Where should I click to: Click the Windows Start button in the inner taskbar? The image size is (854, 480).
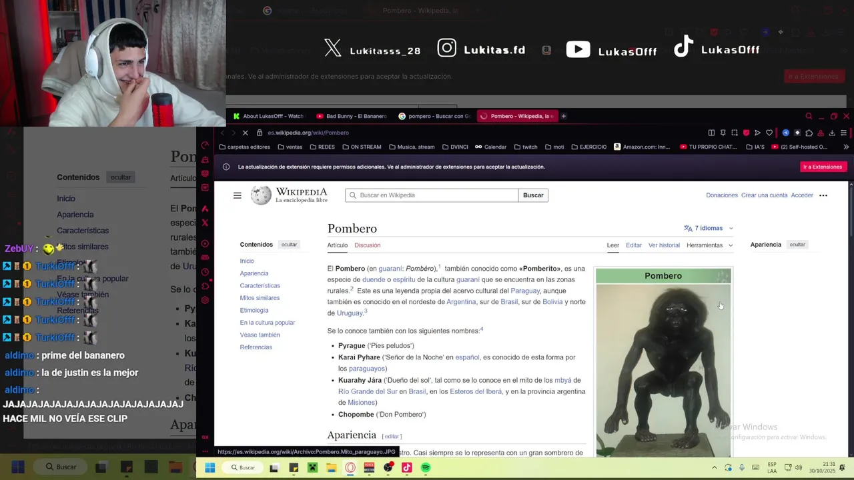[x=209, y=467]
